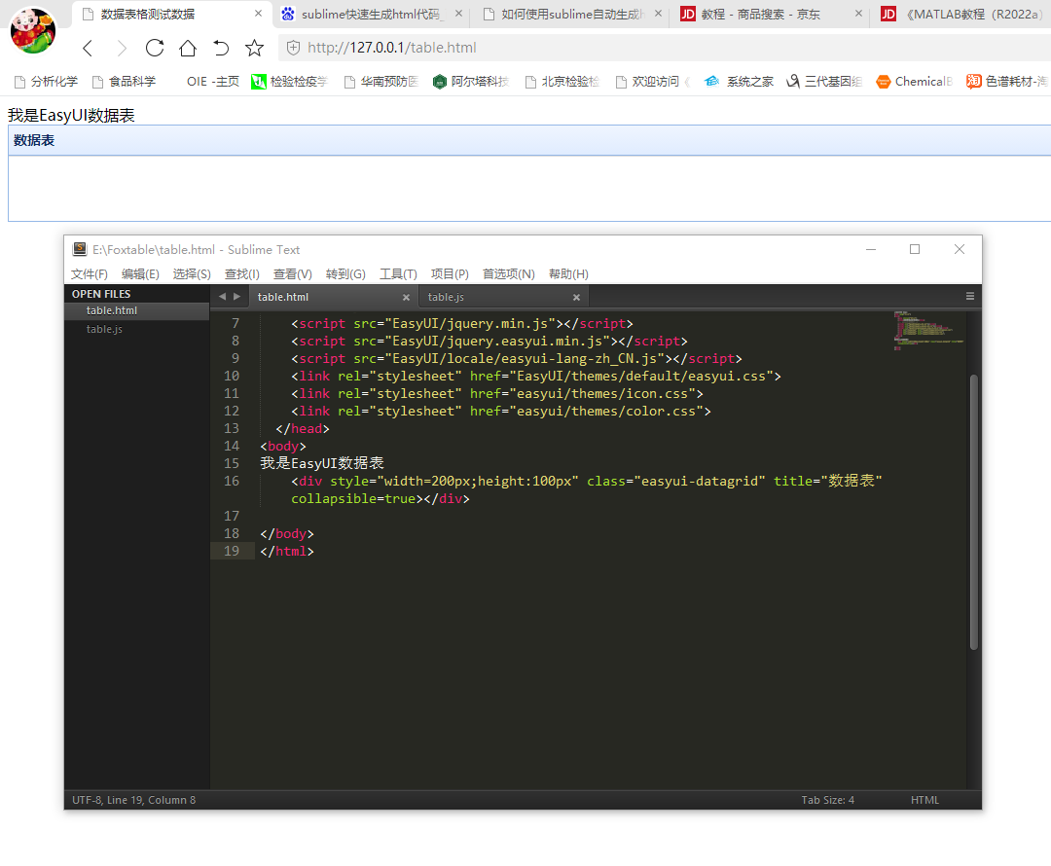Click the browser undo/restore arrow icon
Screen dimensions: 1051x866
[221, 48]
